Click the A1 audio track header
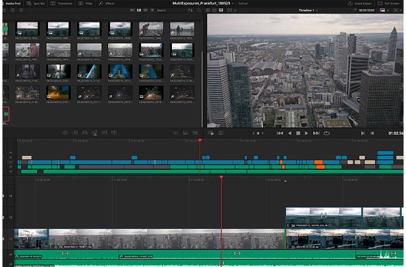This screenshot has width=406, height=267. pos(9,255)
